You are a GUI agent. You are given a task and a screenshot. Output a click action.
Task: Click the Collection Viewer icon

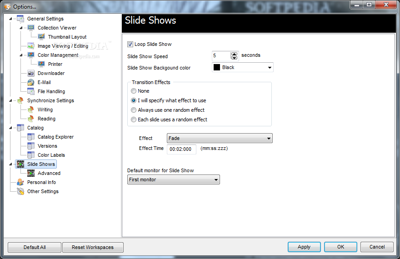click(31, 28)
